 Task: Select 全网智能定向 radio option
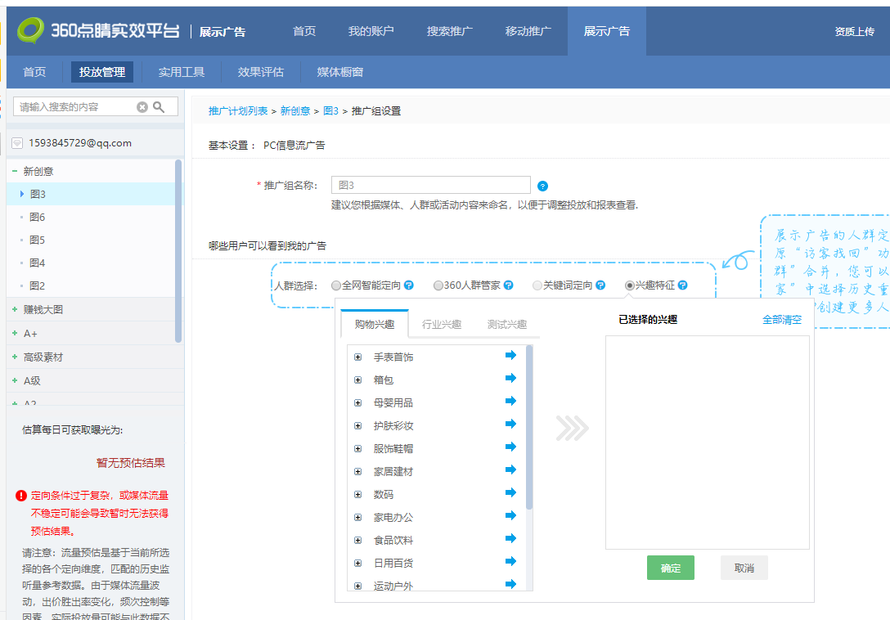pyautogui.click(x=336, y=285)
